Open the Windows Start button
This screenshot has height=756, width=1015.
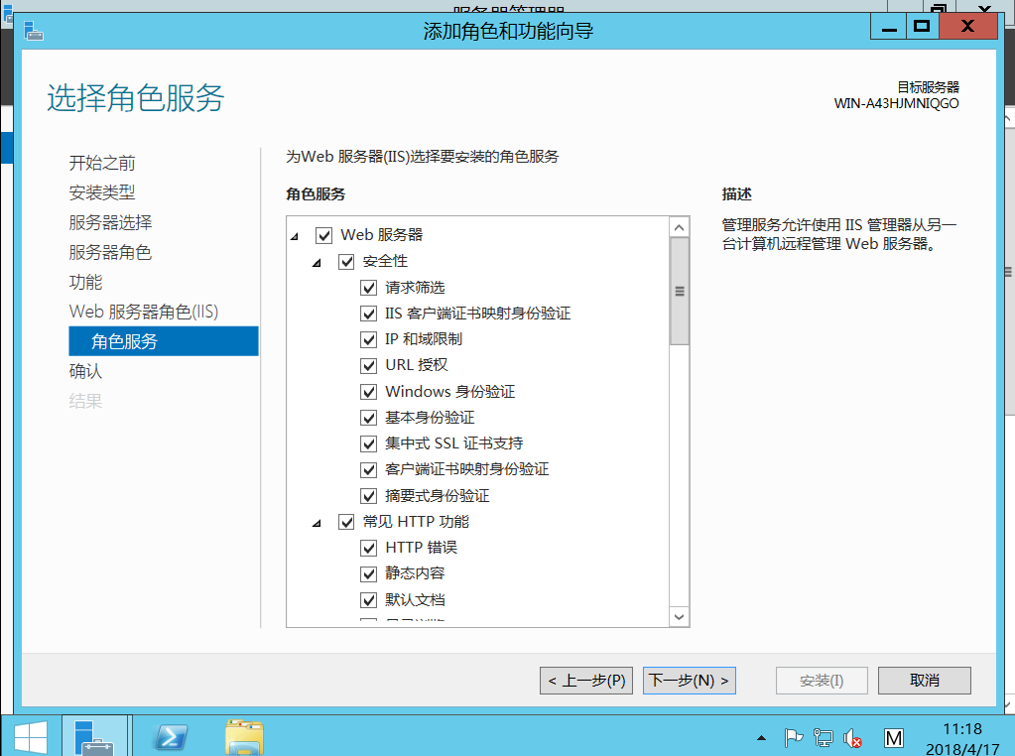tap(30, 737)
